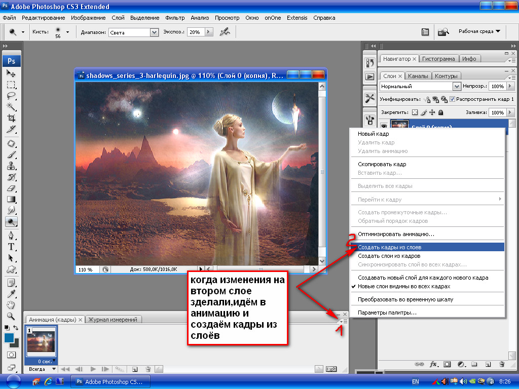The width and height of the screenshot is (519, 389).
Task: Open the exposure slider popup arrow
Action: click(208, 32)
